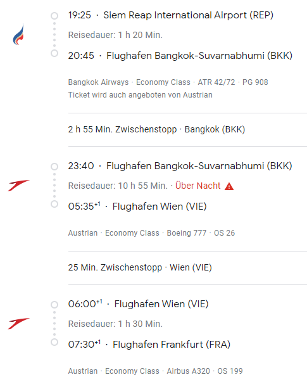Click Reisedauer 10 h 55 Min. text

[118, 186]
